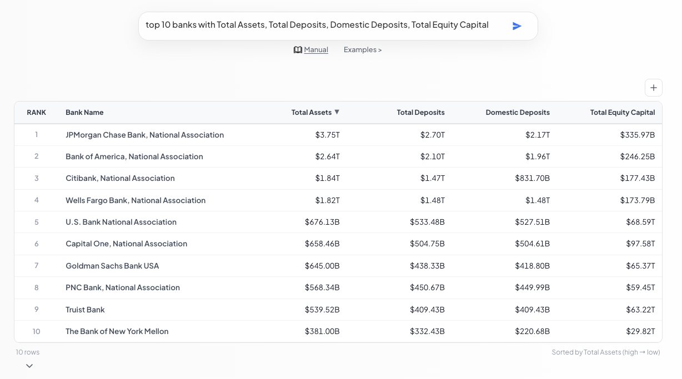
Task: Click the blue send arrow icon
Action: coord(516,26)
